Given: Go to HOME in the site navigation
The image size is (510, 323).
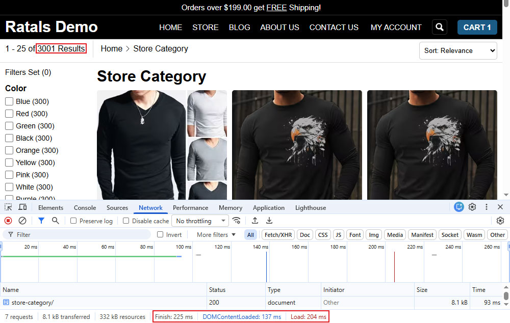Looking at the screenshot, I should click(x=170, y=28).
